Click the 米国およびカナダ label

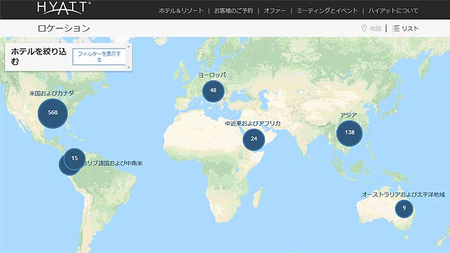(52, 94)
